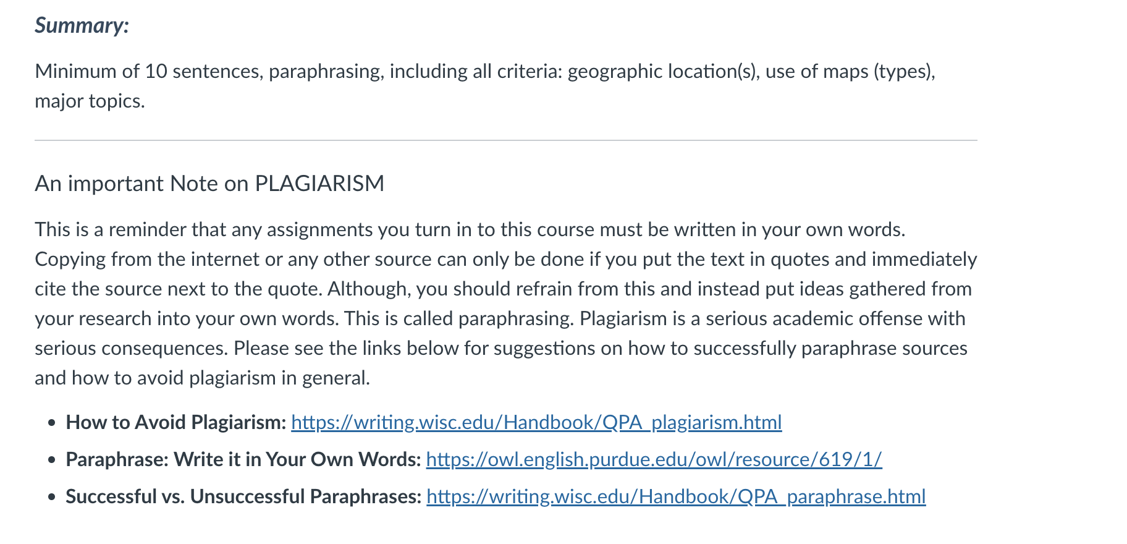This screenshot has height=544, width=1127.
Task: Click the bold How to Avoid Plagiarism label
Action: (176, 422)
